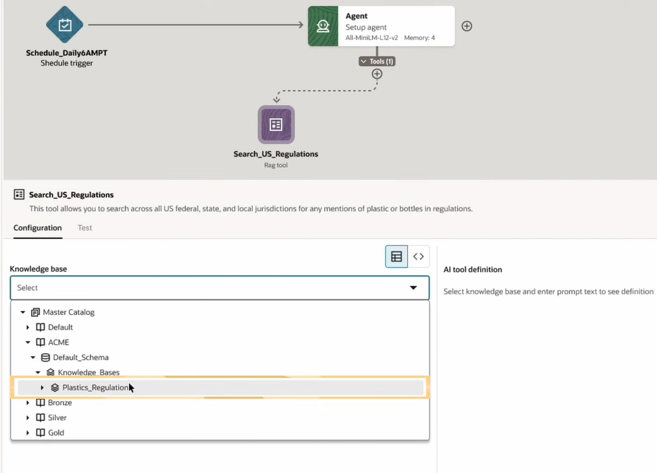Expand the Bronze catalog node
The height and width of the screenshot is (473, 657).
pyautogui.click(x=28, y=403)
